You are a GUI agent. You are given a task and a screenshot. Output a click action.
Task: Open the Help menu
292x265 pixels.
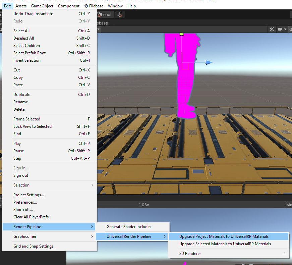click(131, 6)
